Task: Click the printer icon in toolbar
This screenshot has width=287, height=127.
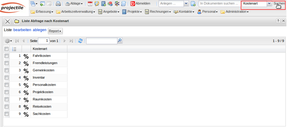Action: tap(58, 3)
